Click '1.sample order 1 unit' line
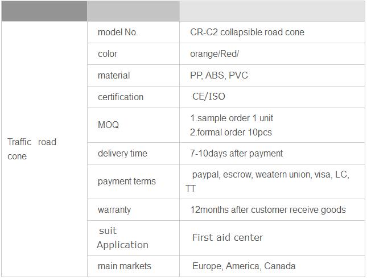The width and height of the screenshot is (367, 280). click(232, 118)
